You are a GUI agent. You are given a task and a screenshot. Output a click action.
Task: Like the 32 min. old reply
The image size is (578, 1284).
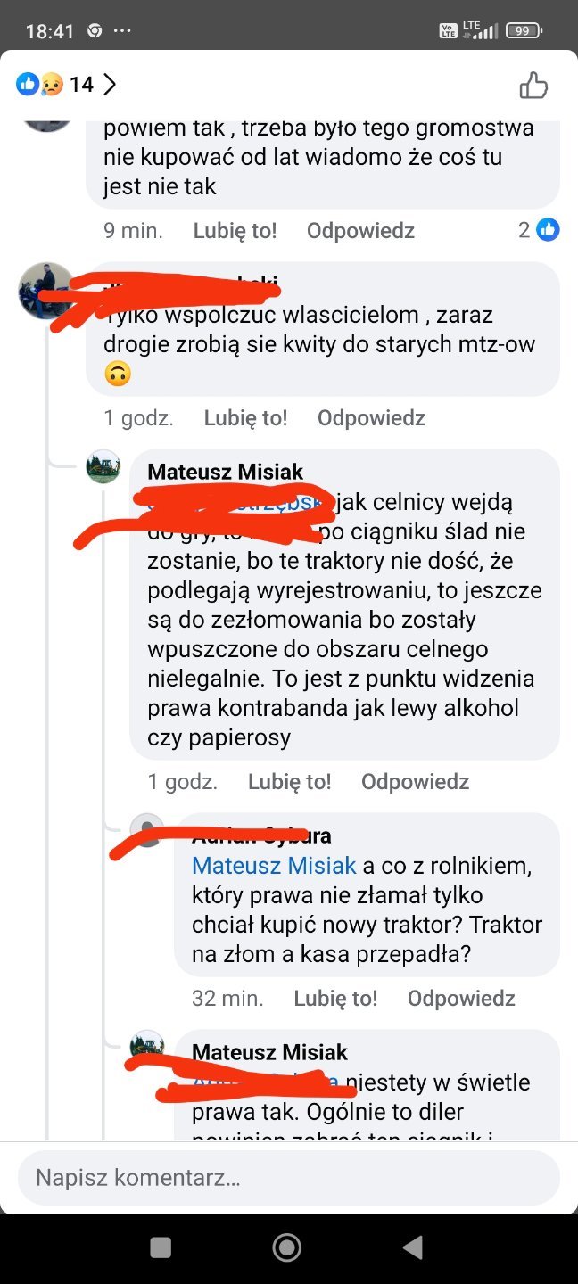(x=335, y=998)
